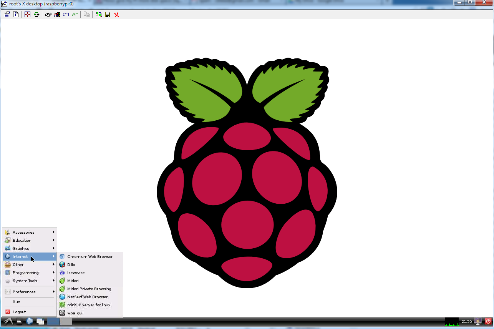Toggle the Alt key toolbar button
Image resolution: width=494 pixels, height=329 pixels.
point(75,15)
